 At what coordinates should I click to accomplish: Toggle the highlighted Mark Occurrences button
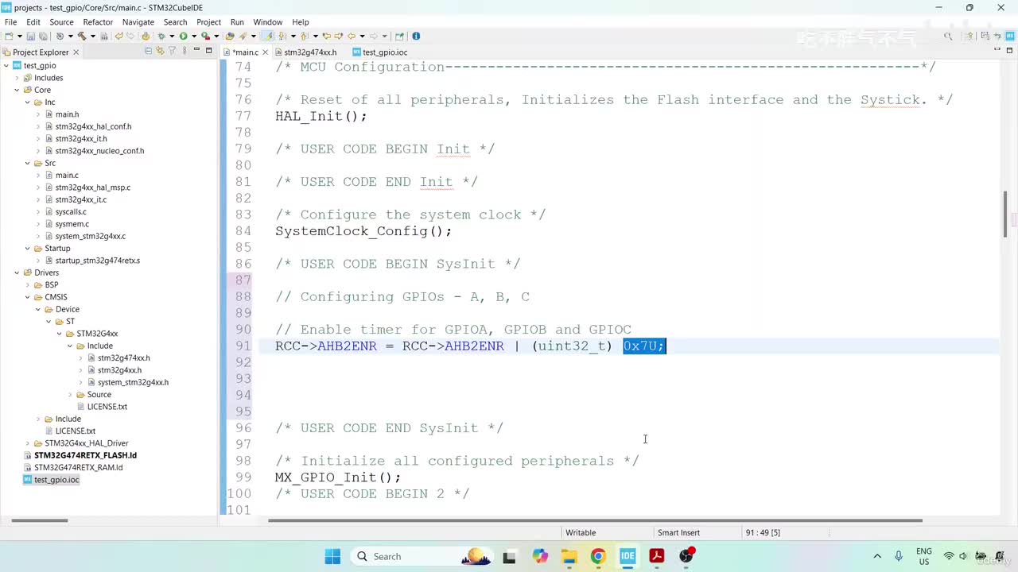[x=268, y=36]
